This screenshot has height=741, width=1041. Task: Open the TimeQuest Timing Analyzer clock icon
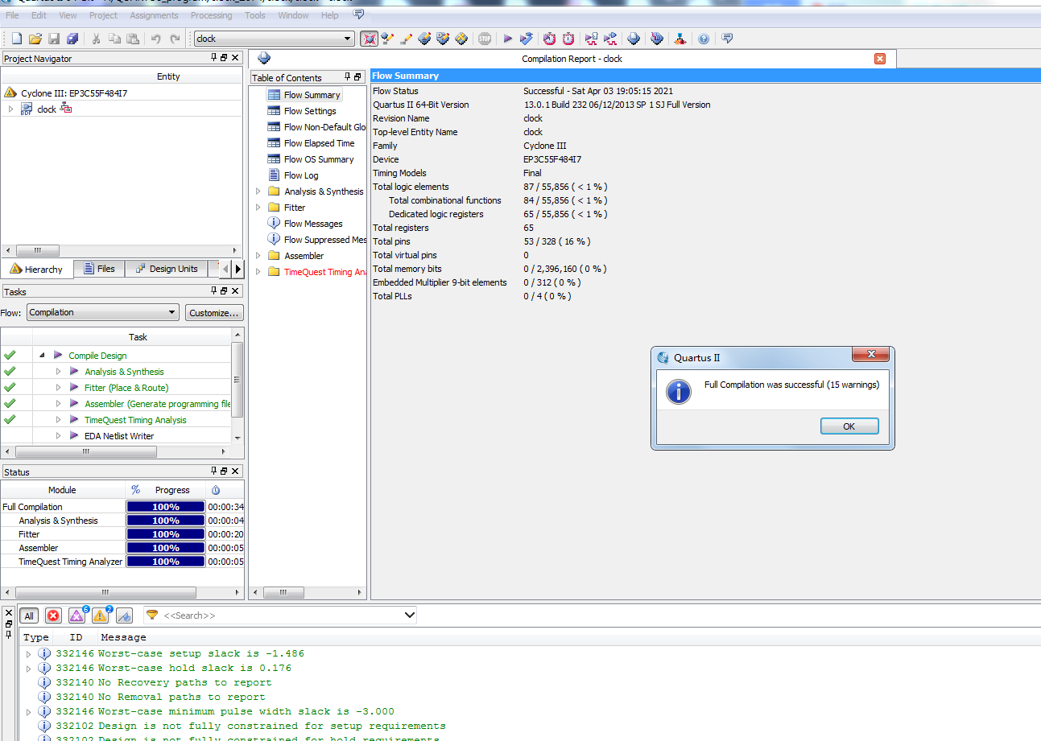[x=568, y=38]
